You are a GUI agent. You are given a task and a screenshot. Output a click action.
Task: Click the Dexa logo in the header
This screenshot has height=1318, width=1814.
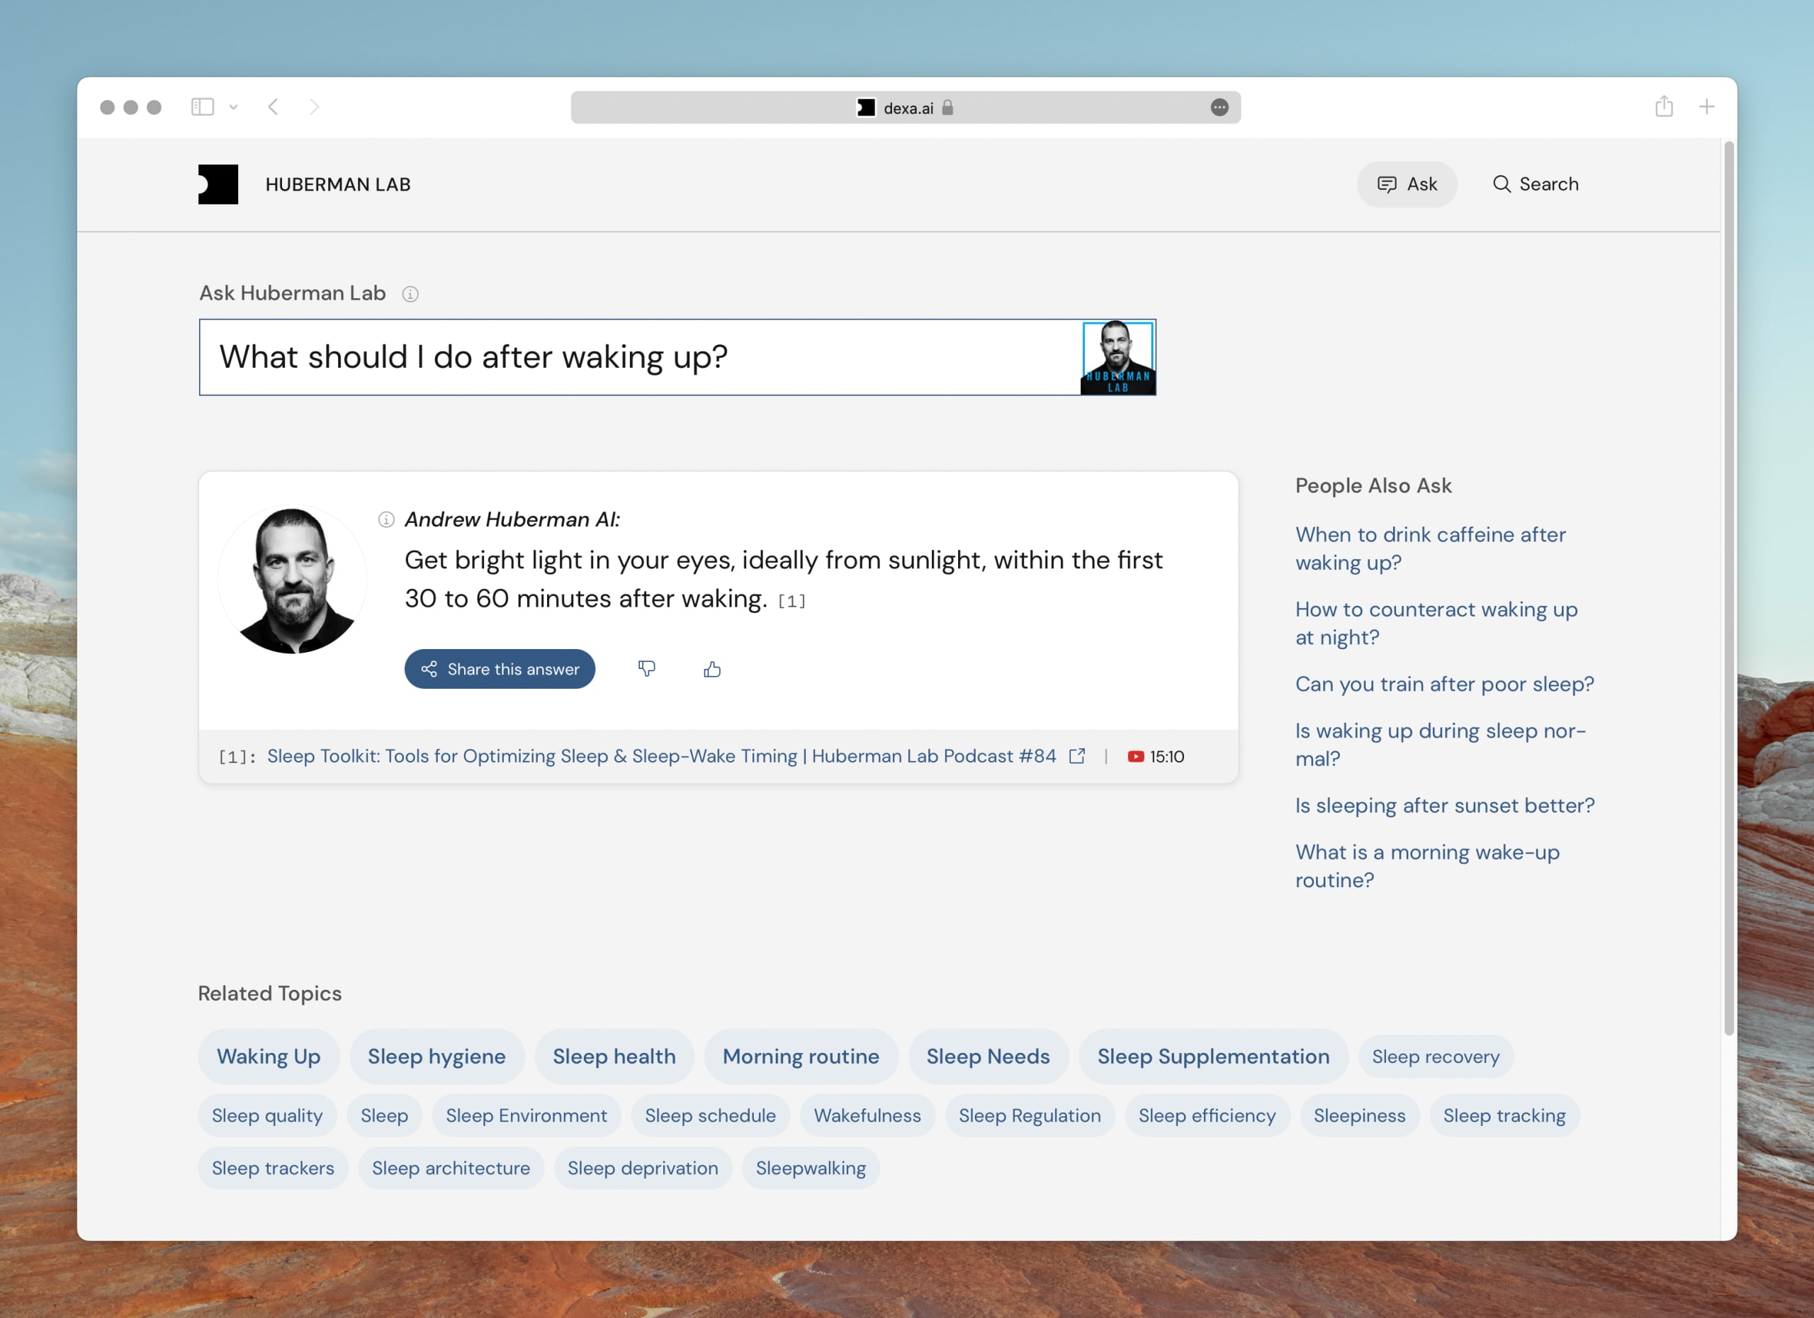218,184
